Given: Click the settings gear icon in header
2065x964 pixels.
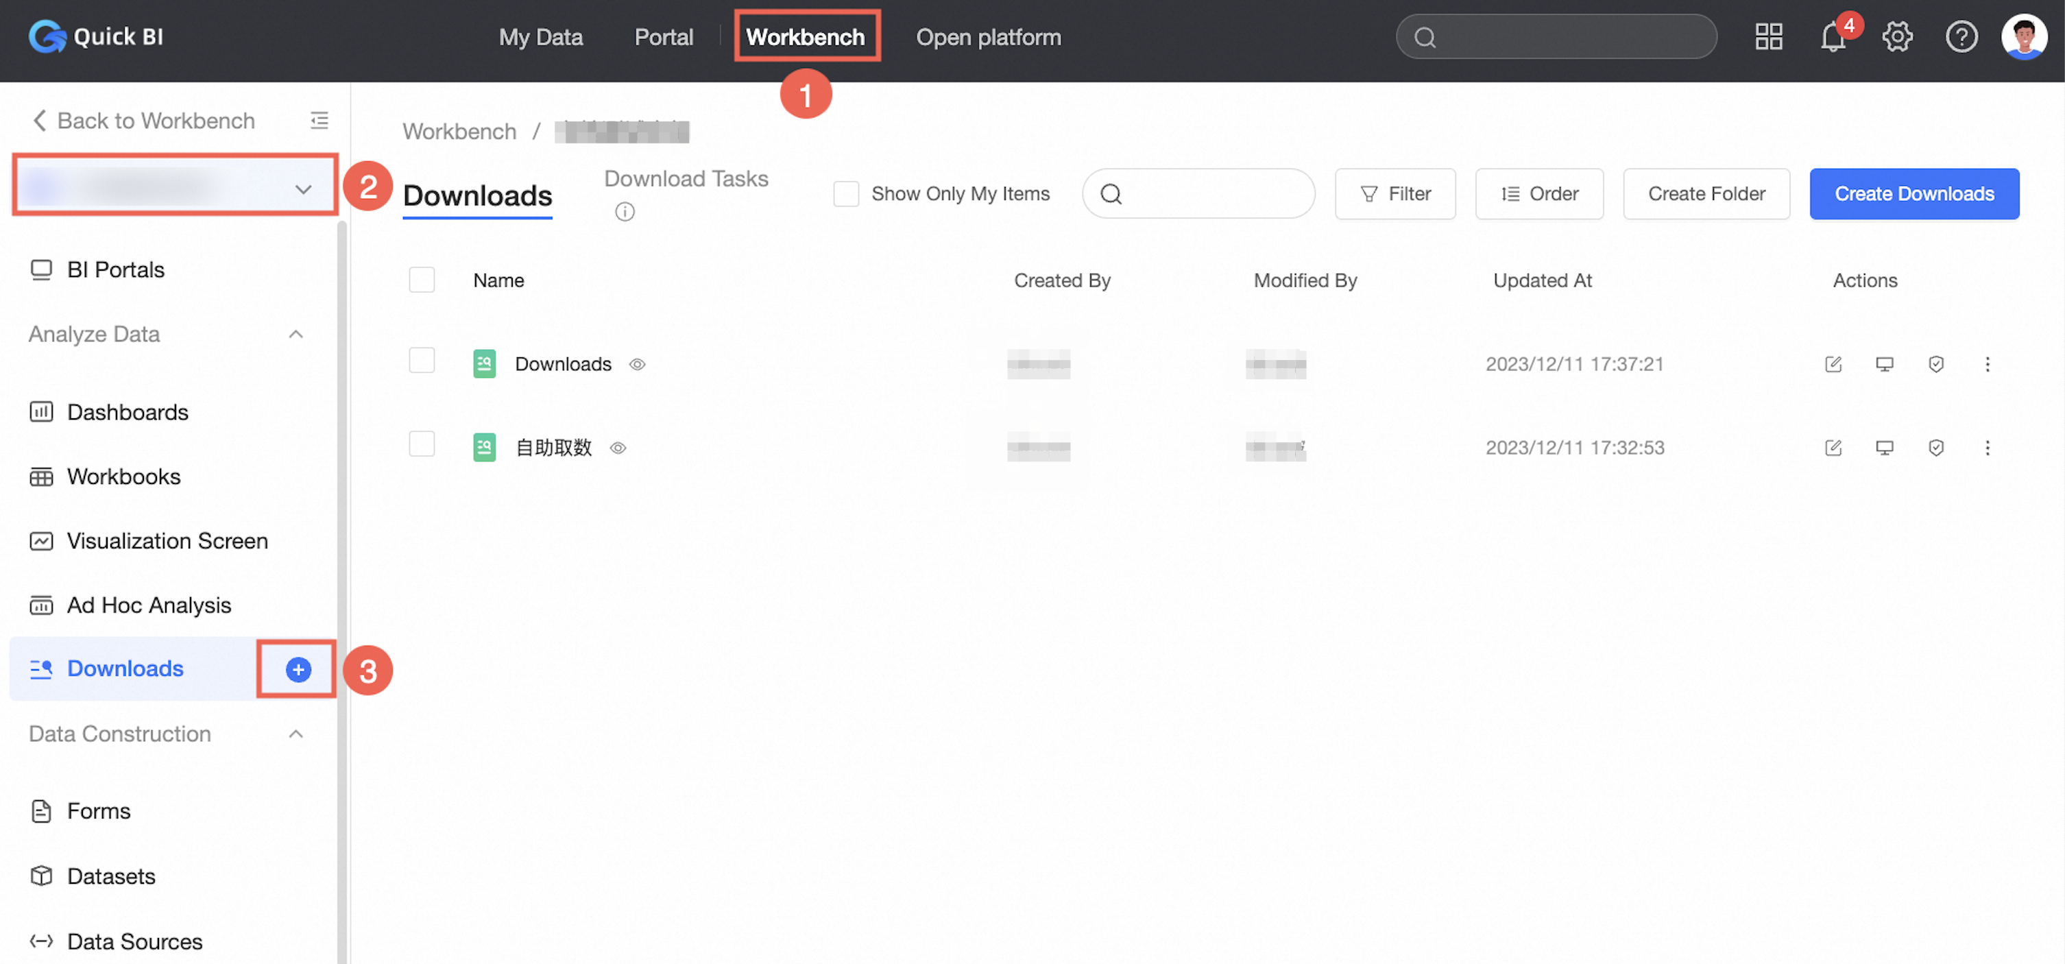Looking at the screenshot, I should point(1896,37).
